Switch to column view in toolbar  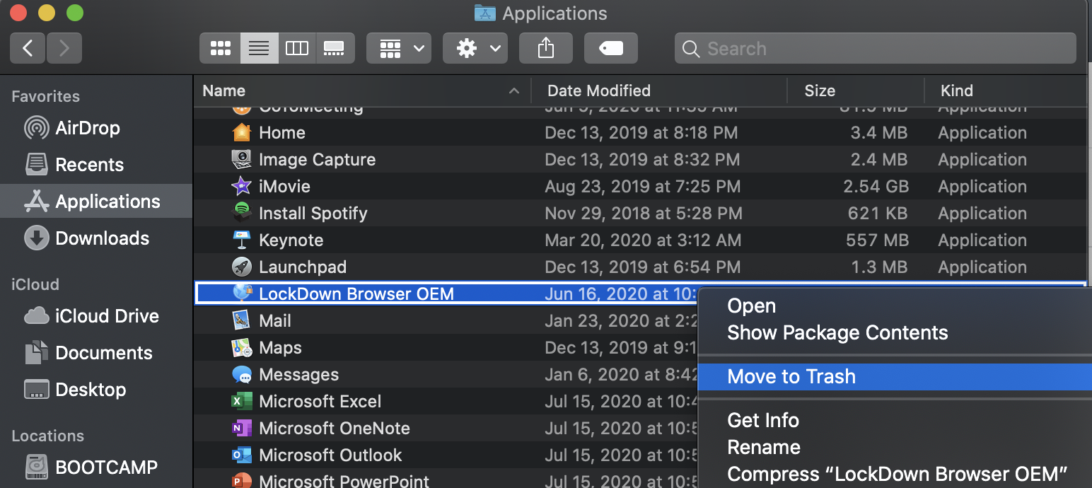pyautogui.click(x=296, y=48)
